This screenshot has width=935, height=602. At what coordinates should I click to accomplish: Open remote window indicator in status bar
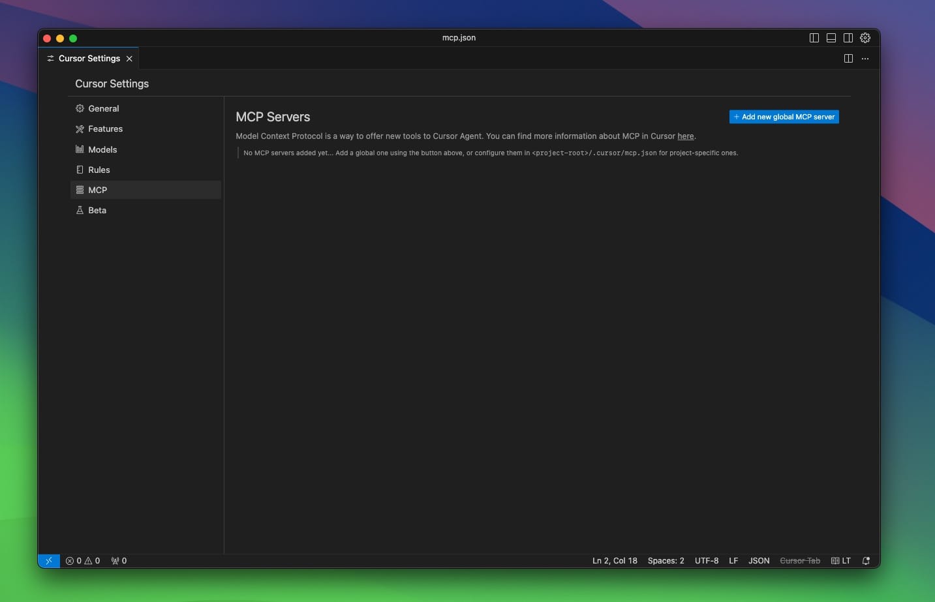coord(49,561)
